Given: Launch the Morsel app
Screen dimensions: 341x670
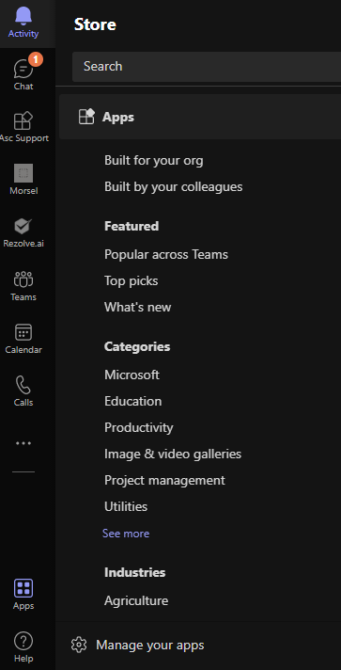Looking at the screenshot, I should (x=23, y=173).
